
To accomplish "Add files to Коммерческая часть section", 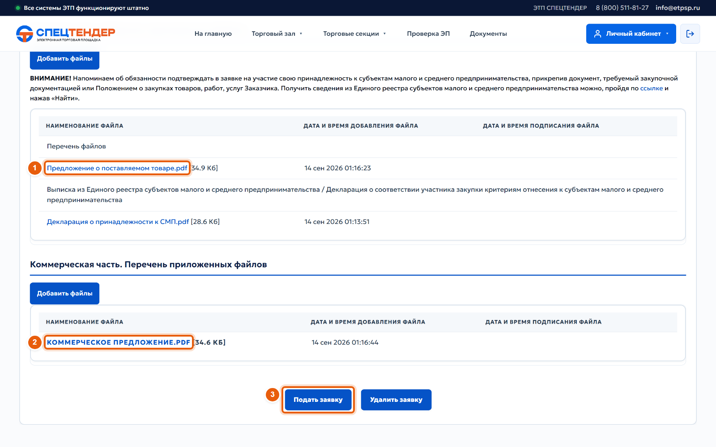I will click(x=64, y=293).
